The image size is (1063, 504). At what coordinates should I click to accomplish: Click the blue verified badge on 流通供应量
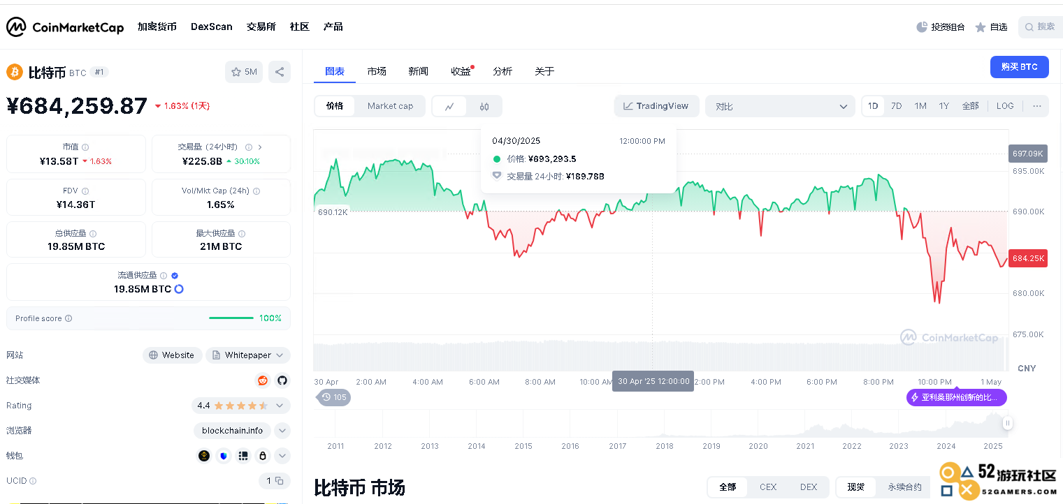(x=175, y=276)
